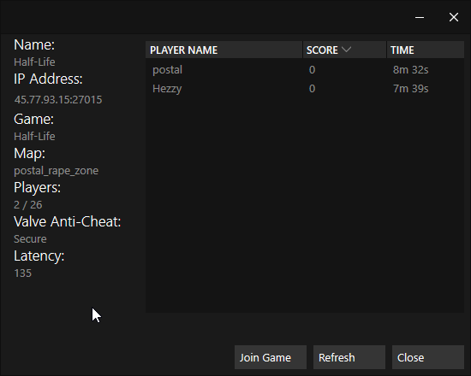This screenshot has height=376, width=471.
Task: Toggle the sort arrow beside SCORE
Action: [346, 50]
